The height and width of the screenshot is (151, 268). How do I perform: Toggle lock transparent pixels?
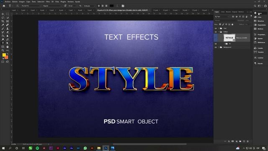[x=220, y=24]
